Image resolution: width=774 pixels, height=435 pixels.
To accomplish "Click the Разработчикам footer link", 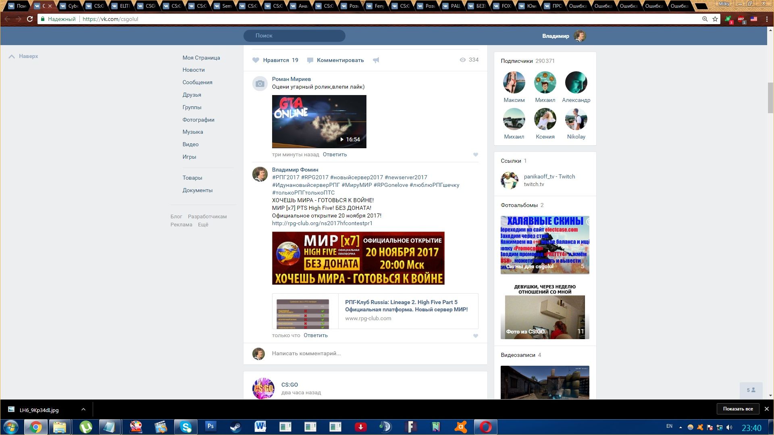I will click(x=207, y=216).
